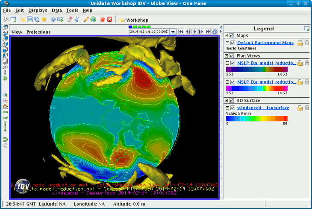Open the Displays menu
Viewport: 312px width, 209px height.
coord(38,10)
